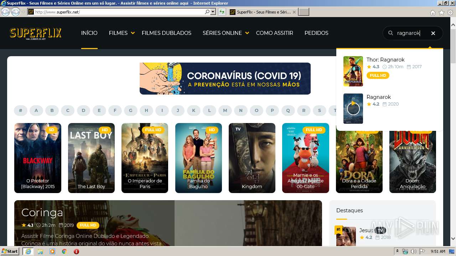The height and width of the screenshot is (256, 456).
Task: Open Chrome from taskbar
Action: click(64, 251)
